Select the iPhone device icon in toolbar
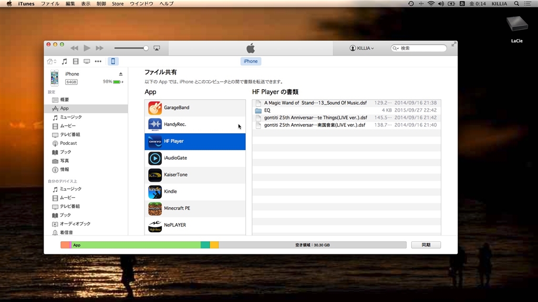The height and width of the screenshot is (302, 538). [113, 61]
